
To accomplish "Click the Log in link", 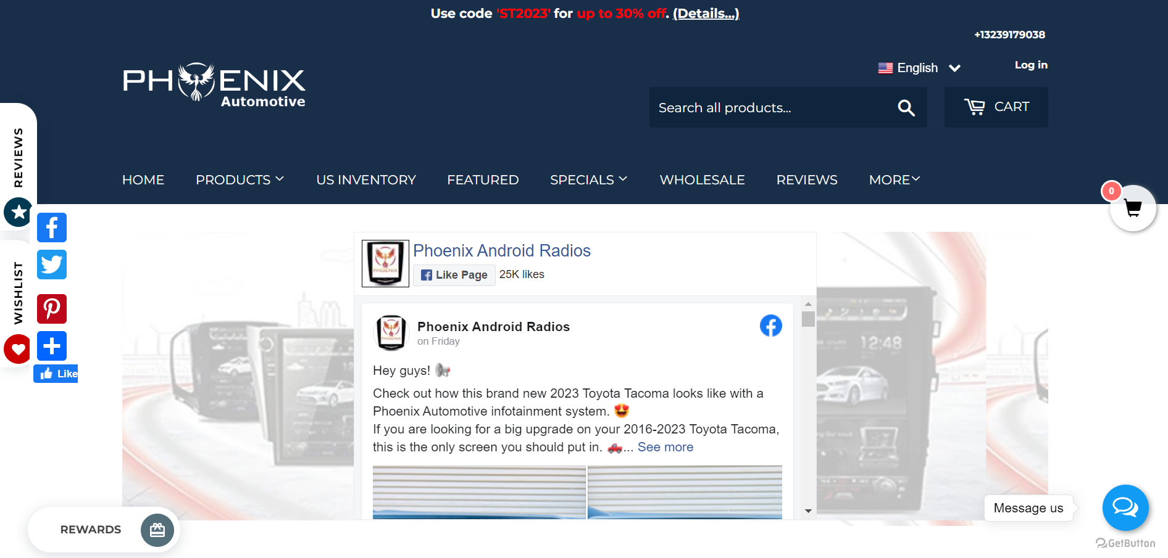I will [1031, 65].
